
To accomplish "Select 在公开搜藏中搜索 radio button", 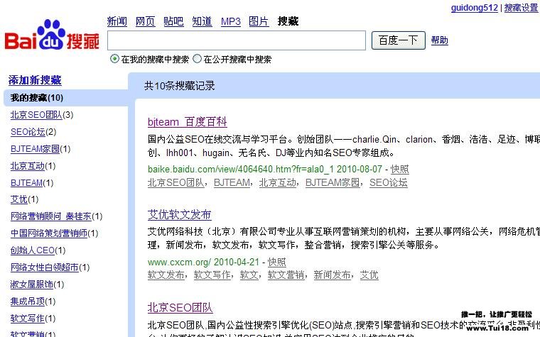I will click(197, 59).
